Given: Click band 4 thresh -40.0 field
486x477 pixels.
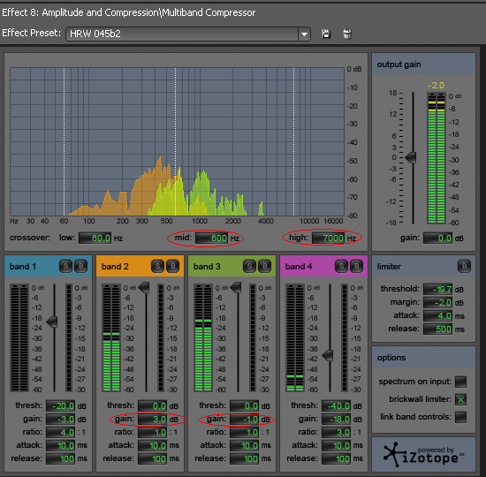Looking at the screenshot, I should tap(337, 405).
